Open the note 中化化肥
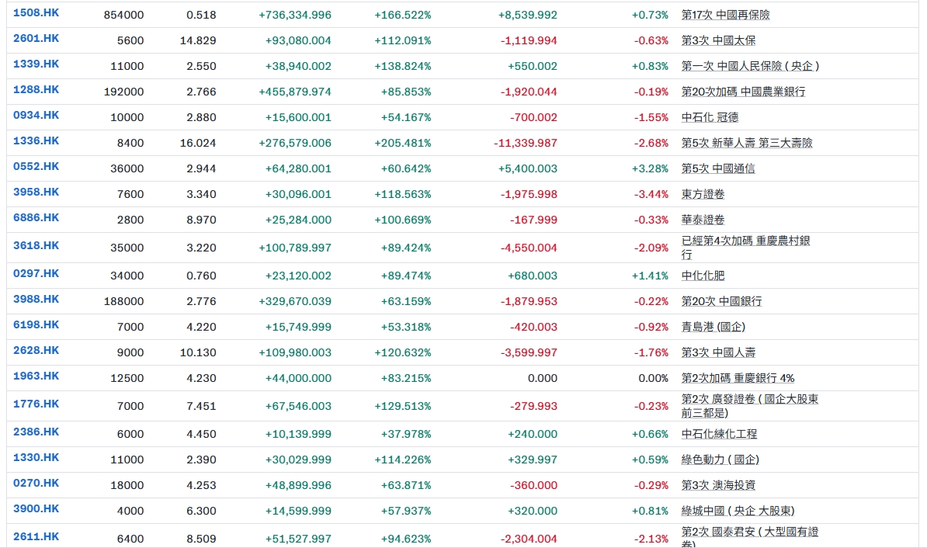927x548 pixels. coord(703,276)
